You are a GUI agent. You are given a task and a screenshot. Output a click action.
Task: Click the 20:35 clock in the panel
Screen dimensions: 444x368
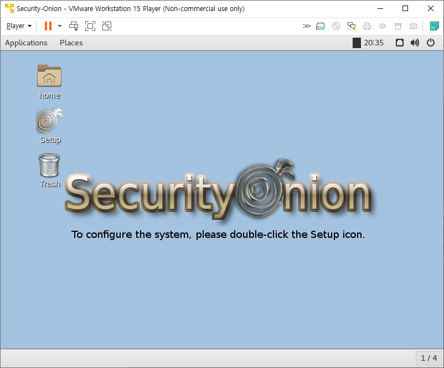click(374, 43)
